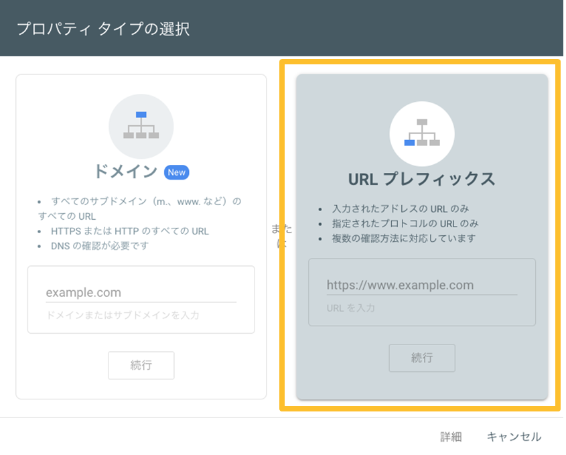
Task: Open the 詳細 link
Action: point(451,437)
